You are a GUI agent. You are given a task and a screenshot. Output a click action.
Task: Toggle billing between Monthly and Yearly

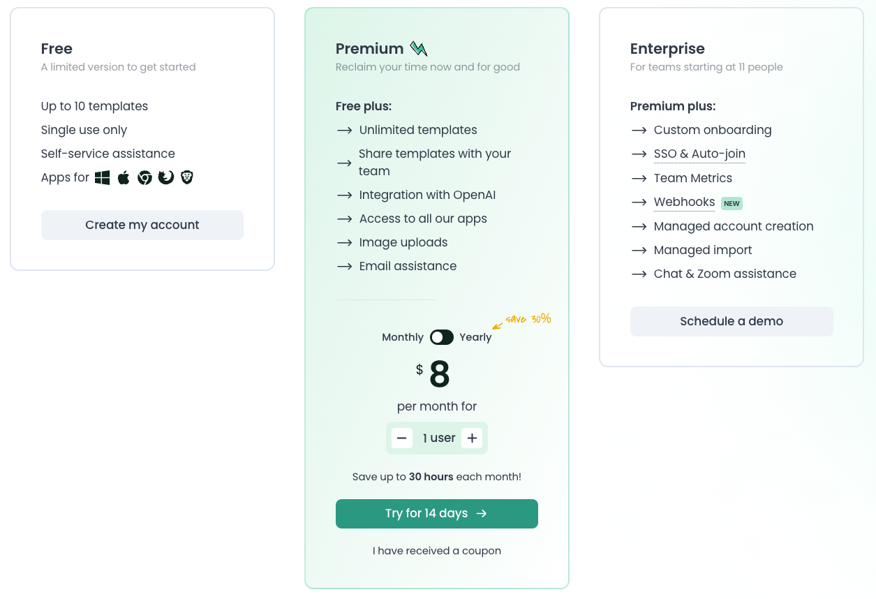[x=442, y=338]
